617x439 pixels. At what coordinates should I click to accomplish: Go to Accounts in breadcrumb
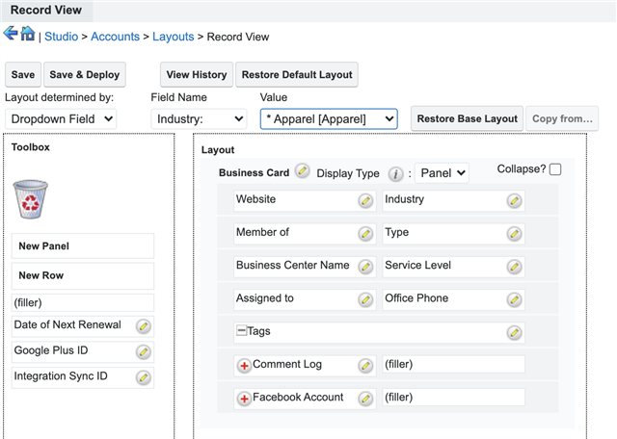[115, 37]
